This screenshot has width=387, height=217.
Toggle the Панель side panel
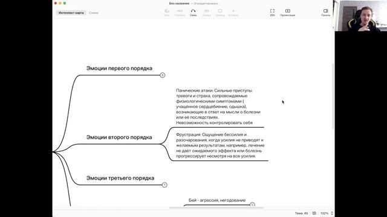point(325,13)
